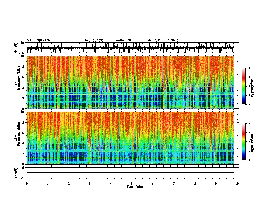The image size is (267, 206).
Task: Click the "-5" tick on ch.3 axis
Action: point(23,178)
